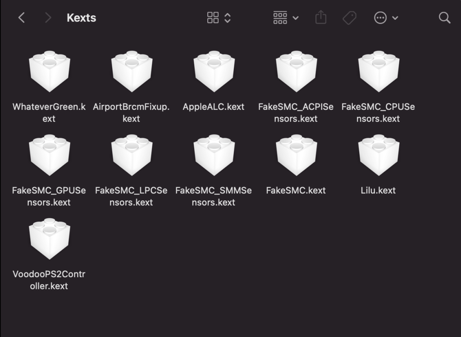Select the FakeSMC_LPCSensors.kext icon

[131, 155]
